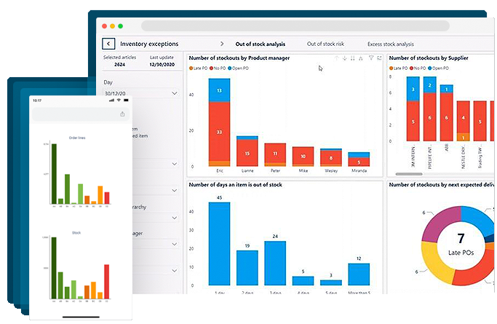Open focus mode on Product manager chart
The height and width of the screenshot is (324, 497).
[x=378, y=58]
